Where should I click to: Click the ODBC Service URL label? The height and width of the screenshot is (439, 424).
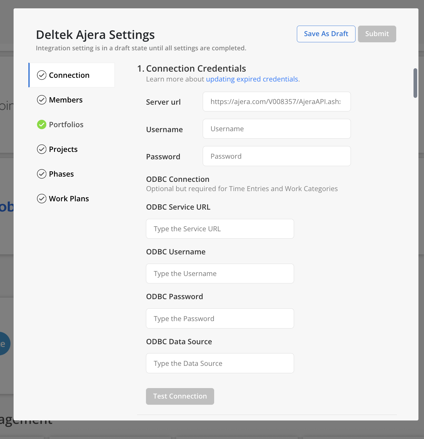[x=178, y=207]
